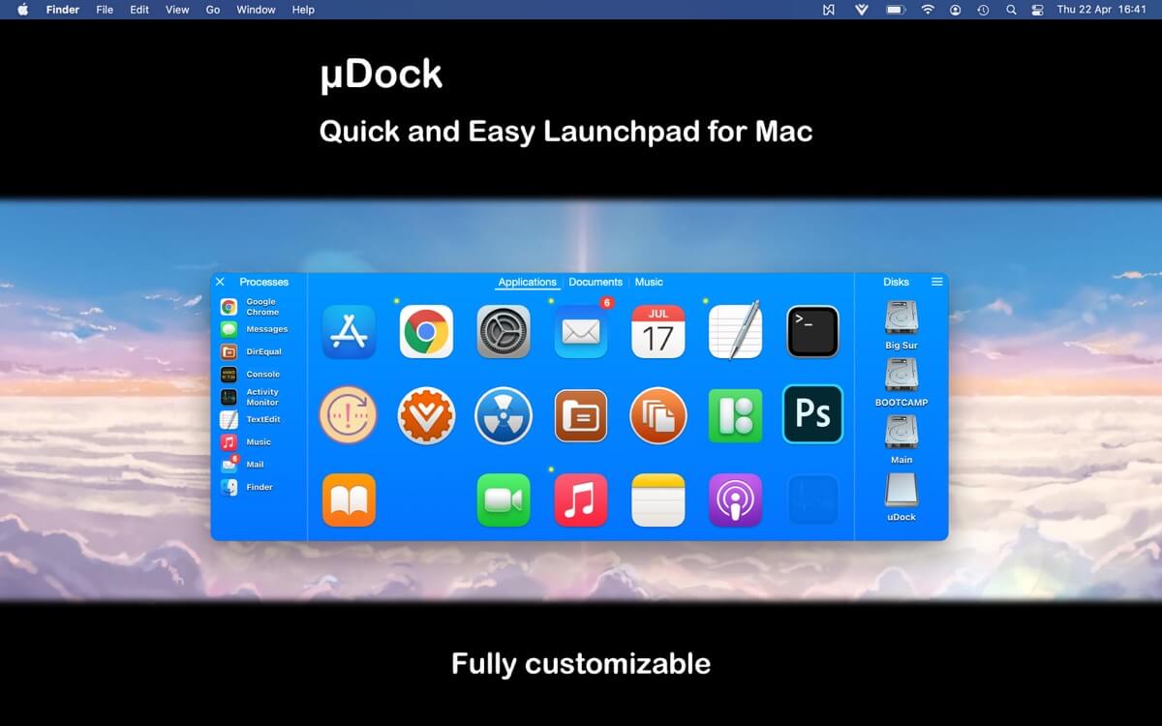Open the Help menu

(303, 10)
